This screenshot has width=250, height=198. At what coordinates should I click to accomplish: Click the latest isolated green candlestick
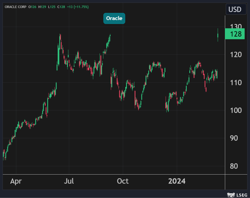coord(218,35)
